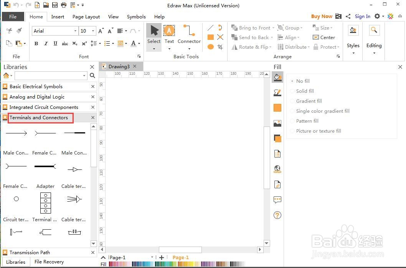Viewport: 406px width, 268px height.
Task: Open the comment bubble sidebar icon
Action: [277, 200]
